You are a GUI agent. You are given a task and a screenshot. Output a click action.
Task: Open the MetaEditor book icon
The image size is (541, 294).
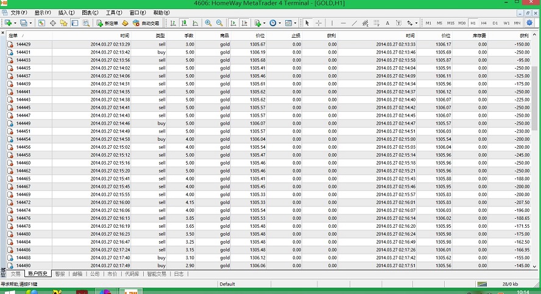[x=125, y=23]
